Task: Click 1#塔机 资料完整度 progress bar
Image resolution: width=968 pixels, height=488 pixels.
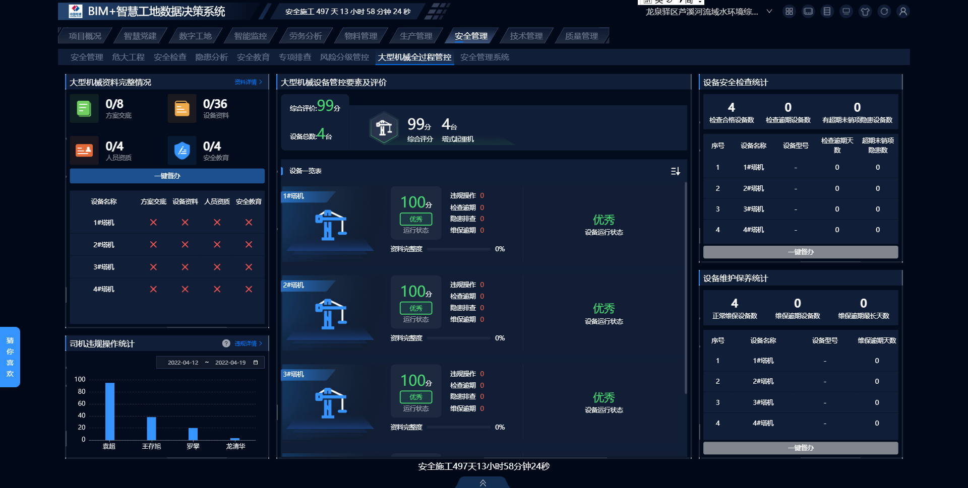Action: pyautogui.click(x=458, y=249)
